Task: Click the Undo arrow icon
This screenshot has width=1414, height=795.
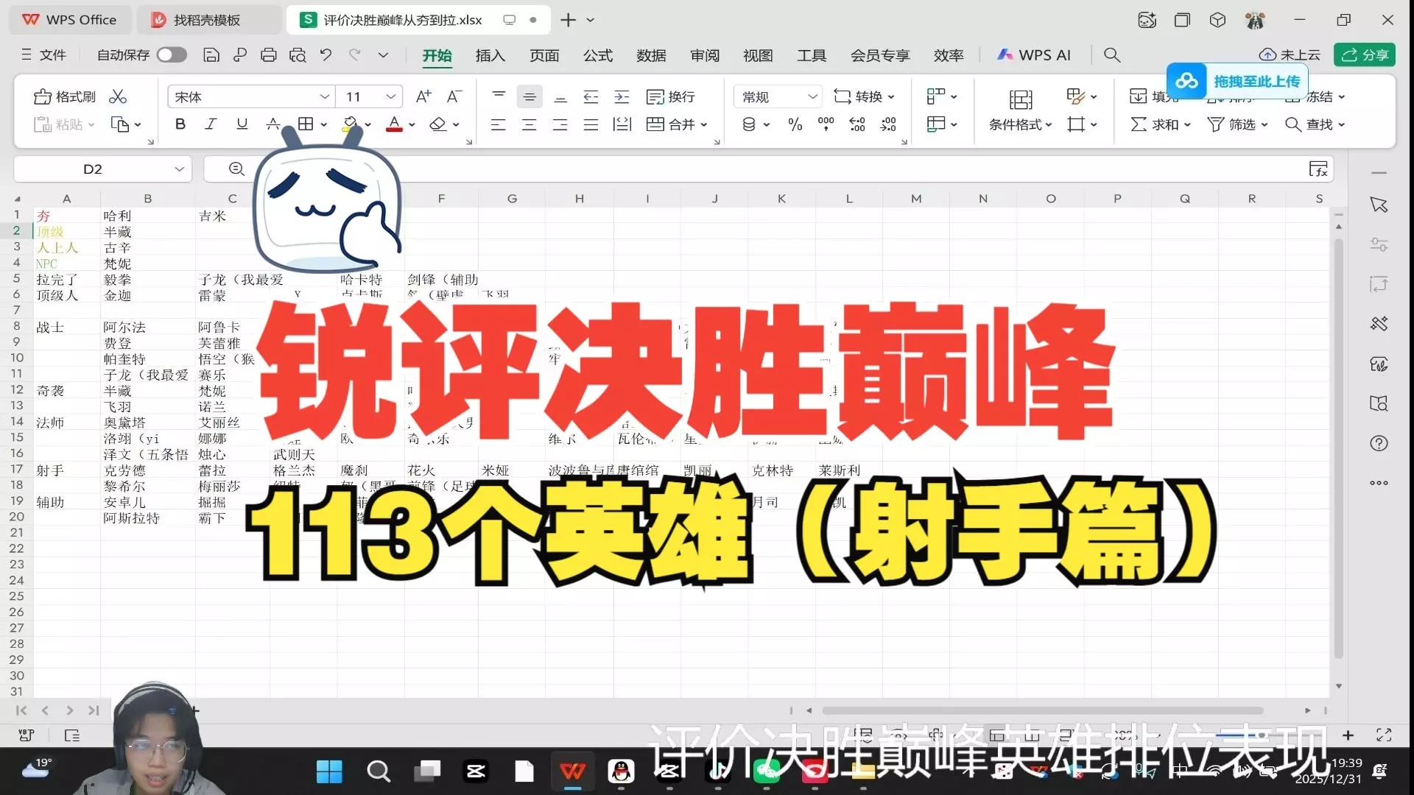Action: pyautogui.click(x=326, y=55)
